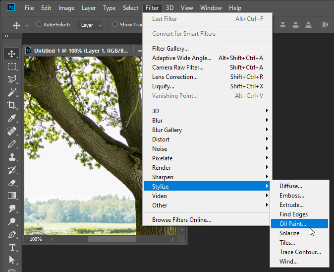Select the Rectangular Marquee tool
Image resolution: width=334 pixels, height=272 pixels.
pyautogui.click(x=12, y=67)
